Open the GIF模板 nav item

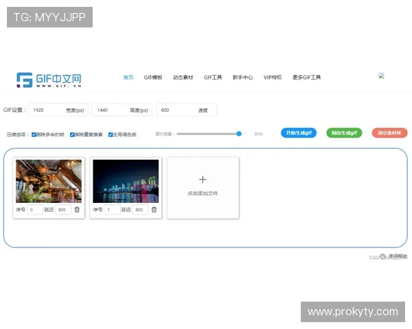click(153, 77)
